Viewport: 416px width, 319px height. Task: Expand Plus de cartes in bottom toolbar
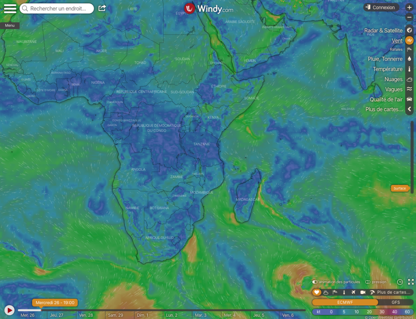pyautogui.click(x=393, y=293)
